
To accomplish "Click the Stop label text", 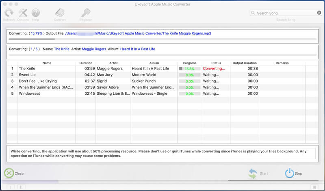I will point(298,174).
